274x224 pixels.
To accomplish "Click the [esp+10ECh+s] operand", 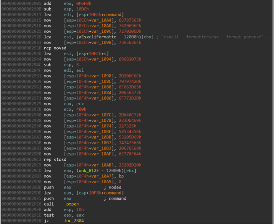I will tap(93, 54).
